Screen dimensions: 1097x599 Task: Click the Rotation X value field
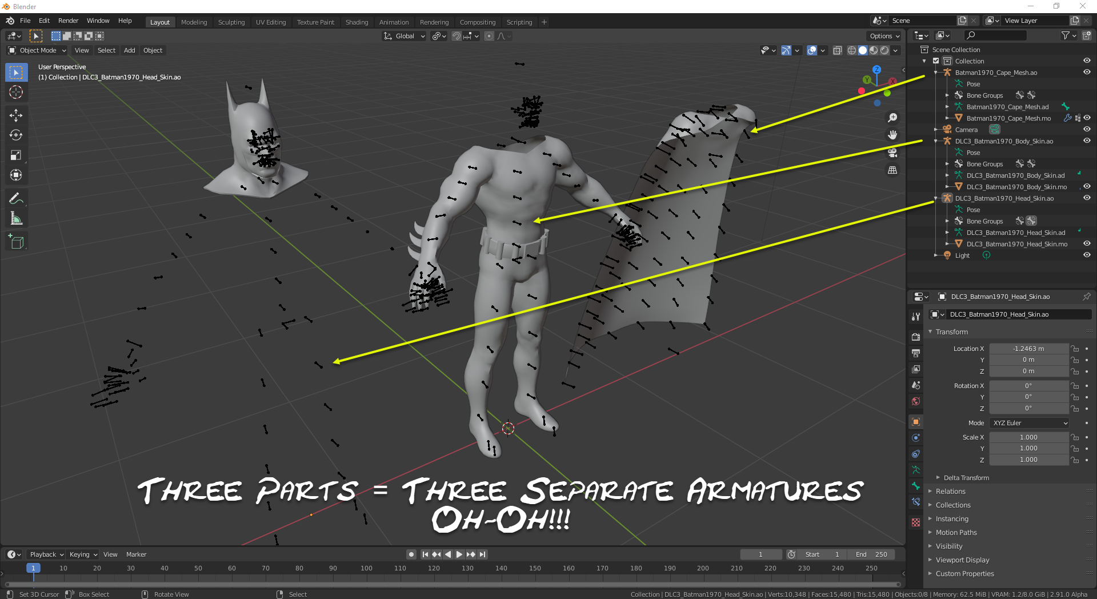(1028, 386)
